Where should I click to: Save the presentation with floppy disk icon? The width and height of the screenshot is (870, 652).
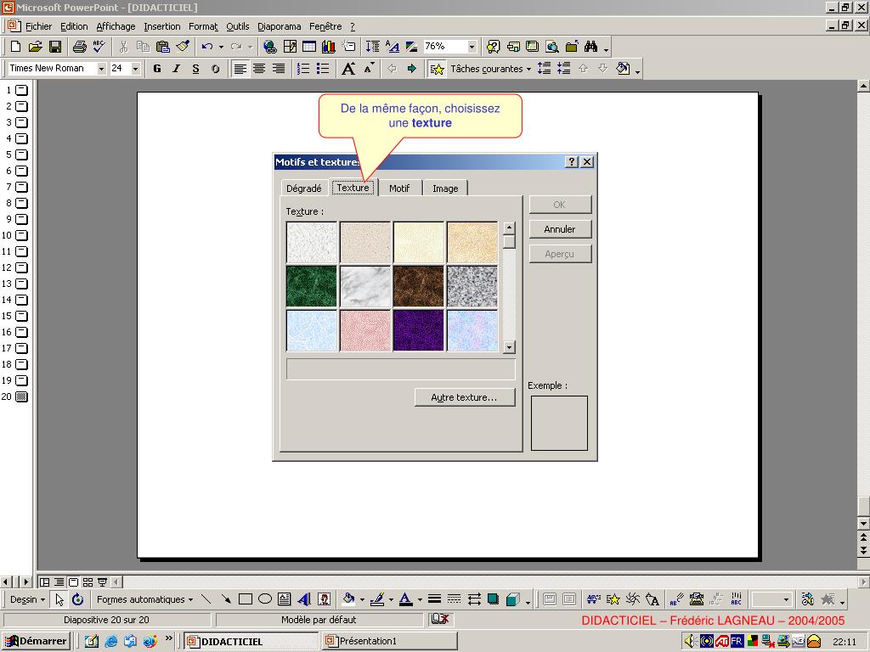pyautogui.click(x=55, y=47)
